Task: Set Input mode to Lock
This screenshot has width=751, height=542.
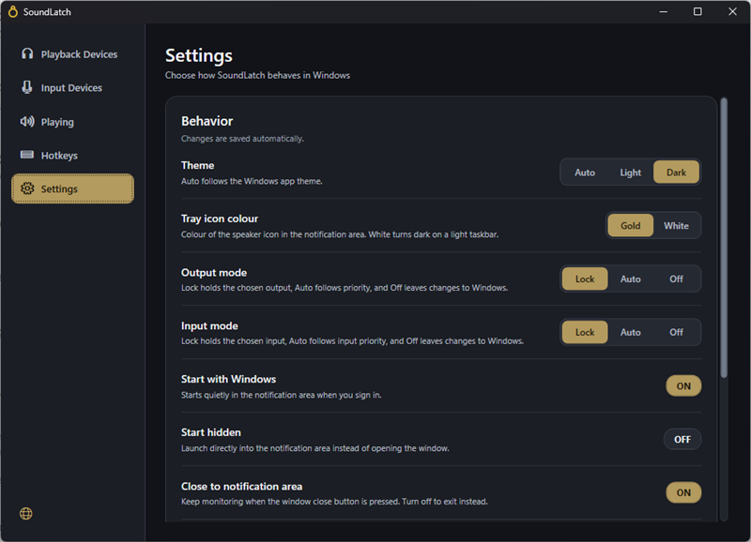Action: point(584,332)
